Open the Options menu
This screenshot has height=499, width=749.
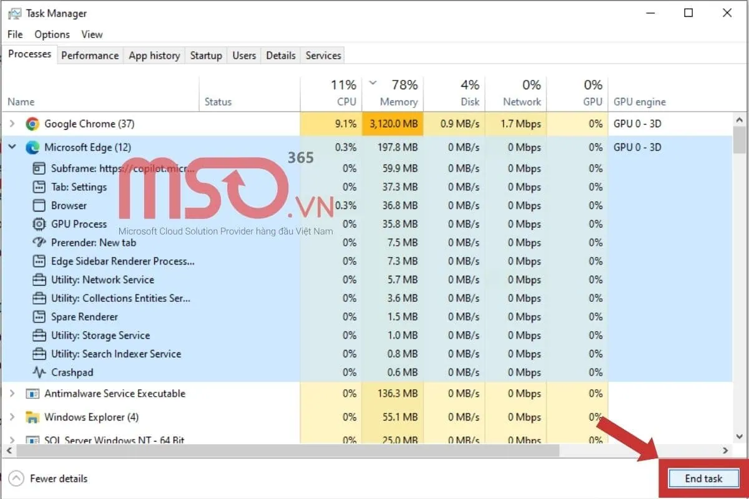tap(52, 34)
